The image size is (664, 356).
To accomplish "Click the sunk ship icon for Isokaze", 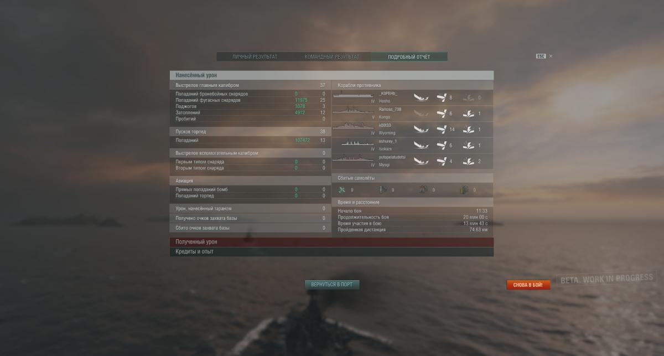I will pyautogui.click(x=421, y=146).
